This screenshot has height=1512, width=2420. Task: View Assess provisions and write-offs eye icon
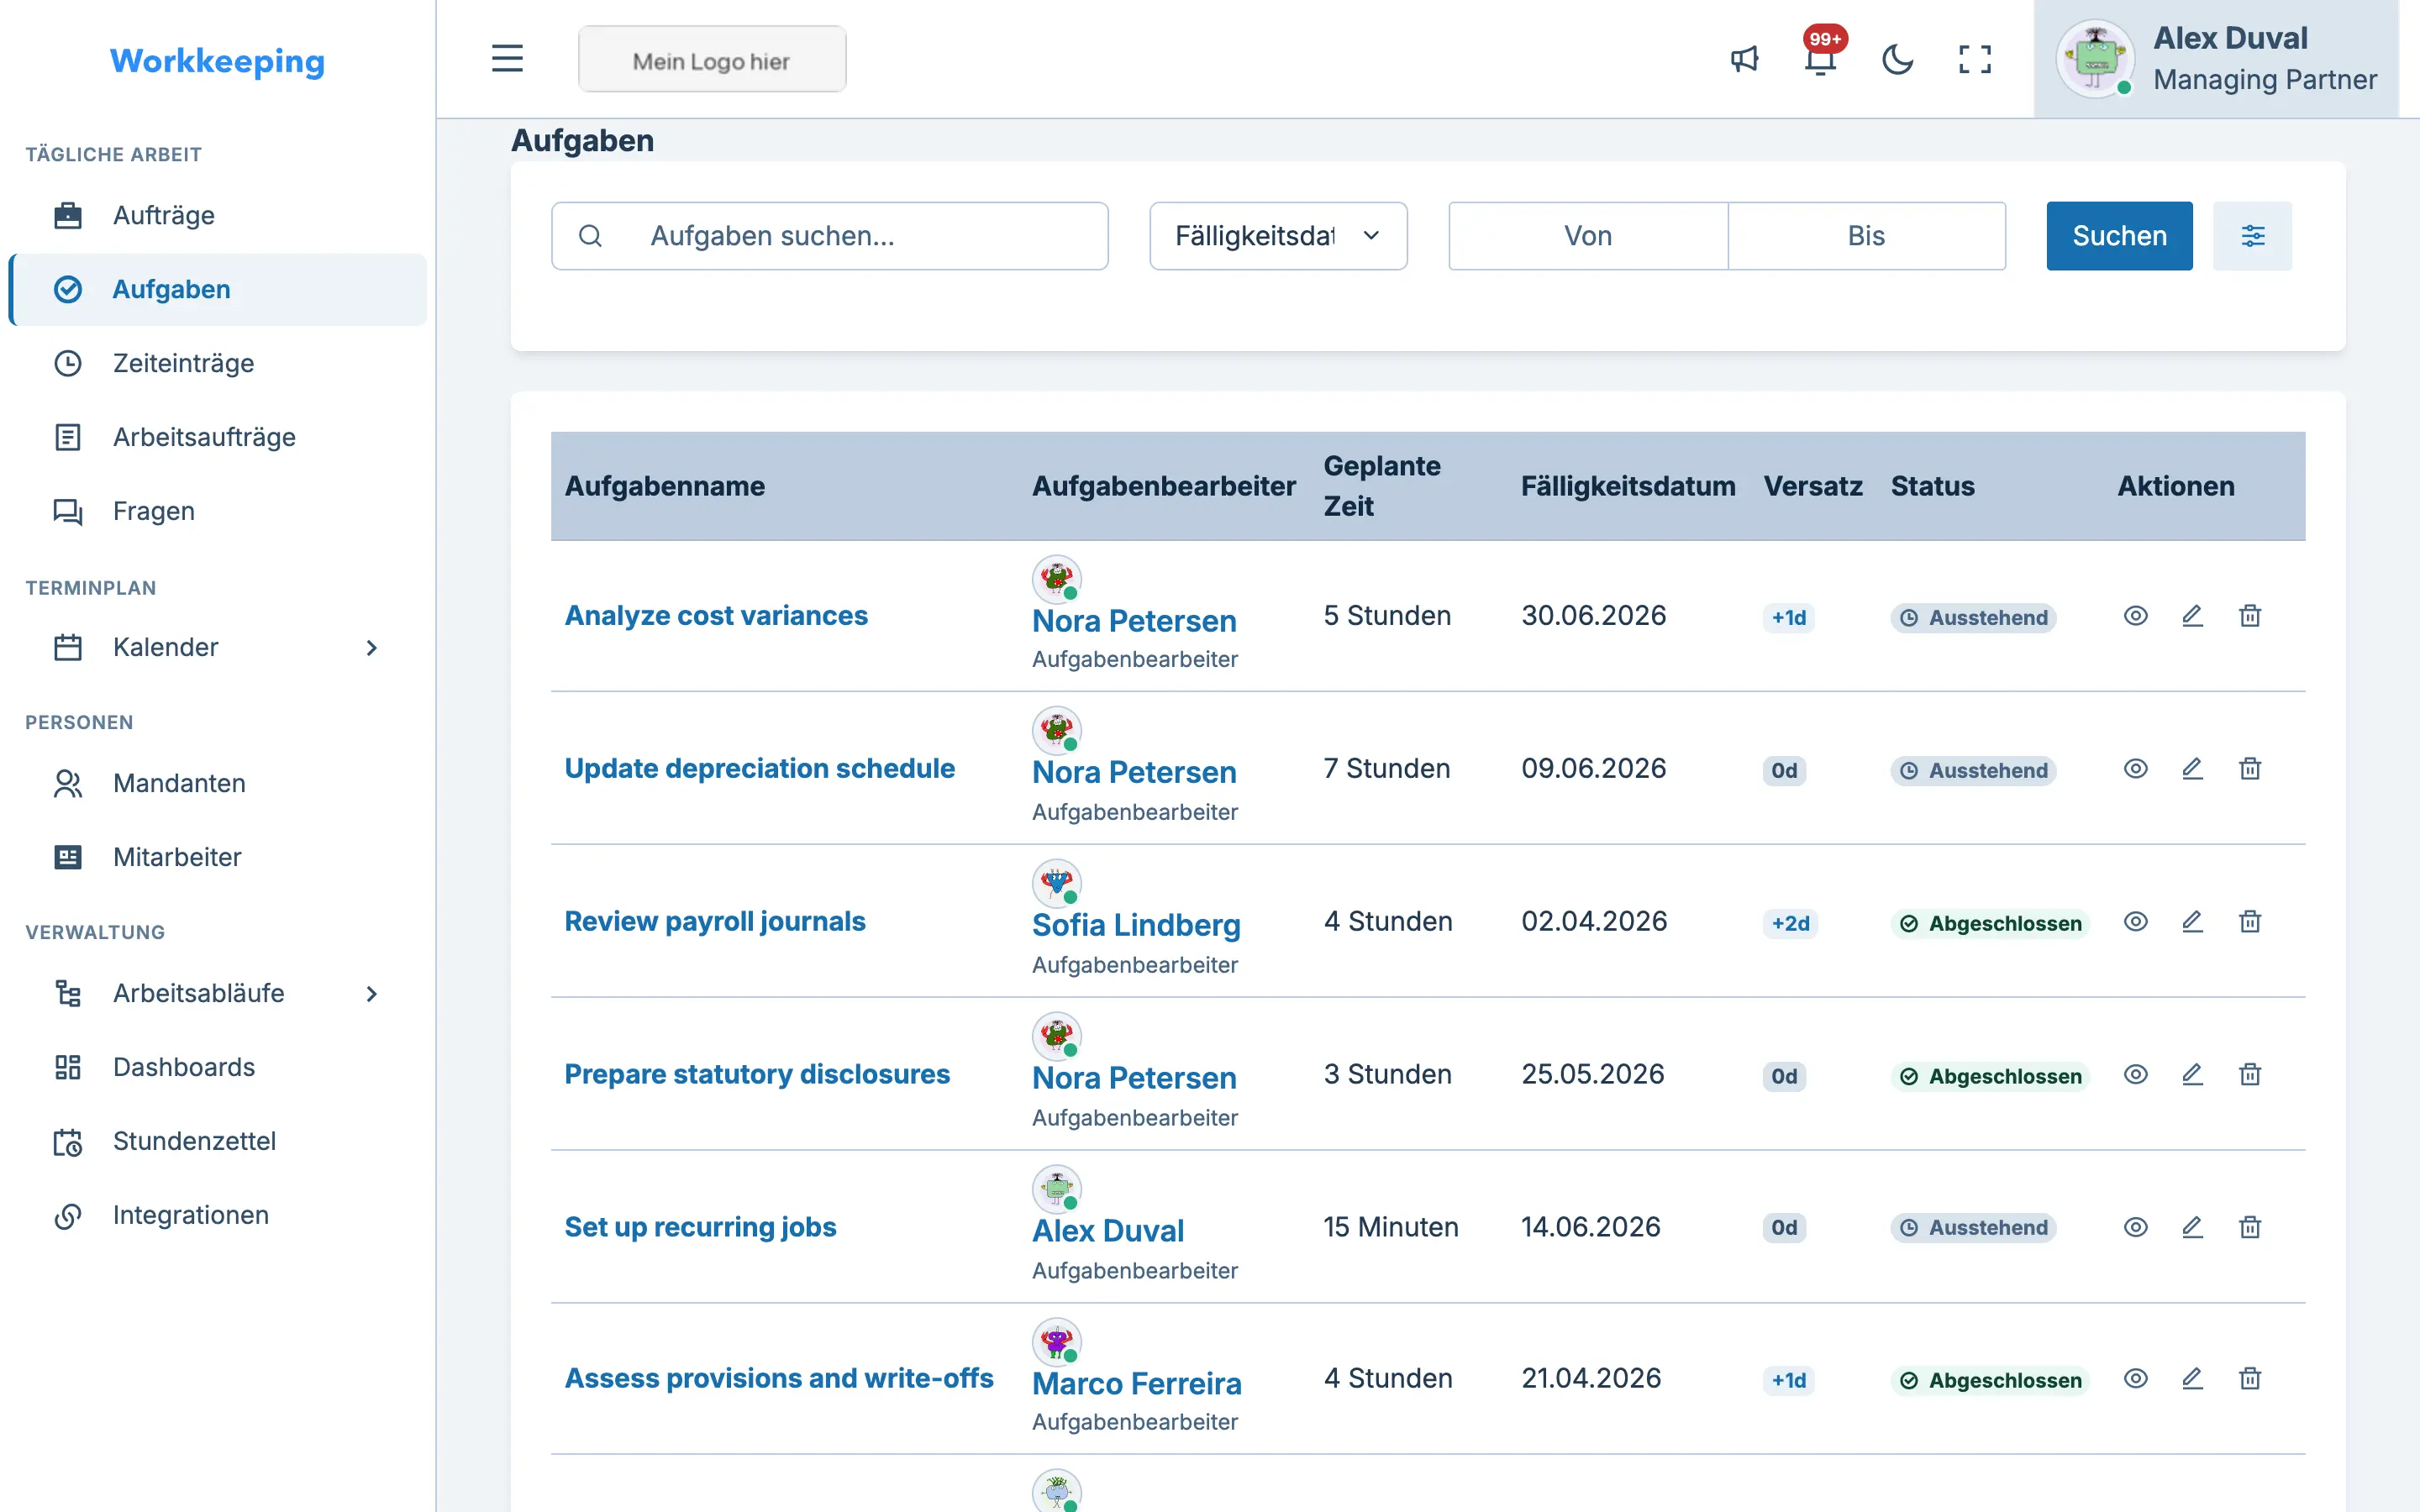pyautogui.click(x=2135, y=1379)
